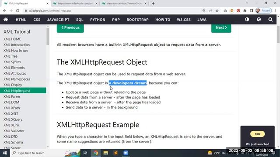Open XML XLink sidebar link

pos(11,125)
